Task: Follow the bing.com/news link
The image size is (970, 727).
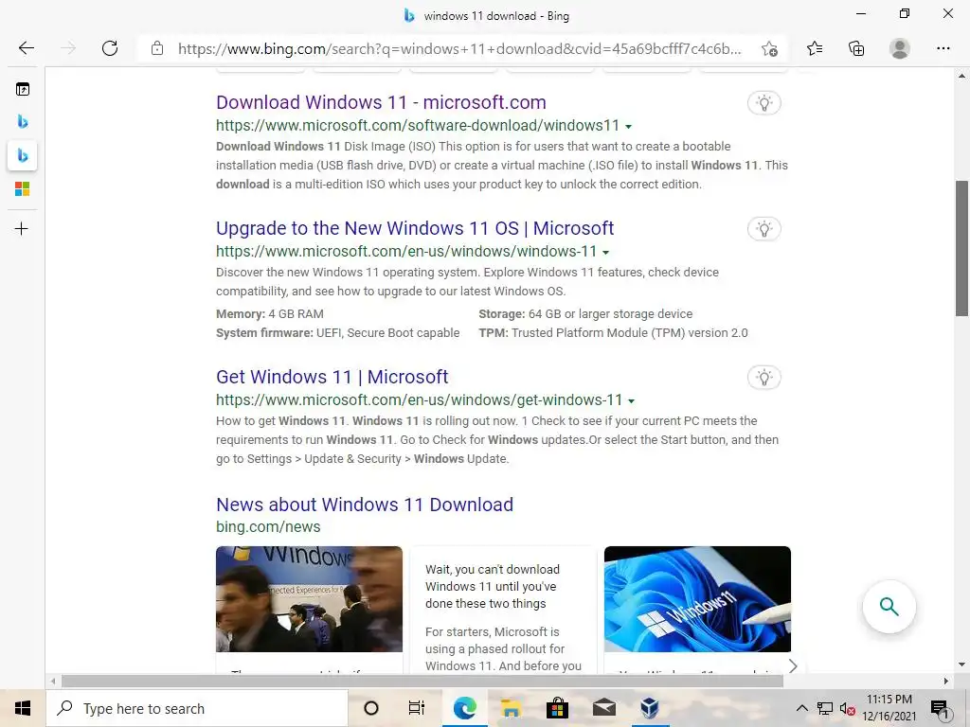Action: coord(268,526)
